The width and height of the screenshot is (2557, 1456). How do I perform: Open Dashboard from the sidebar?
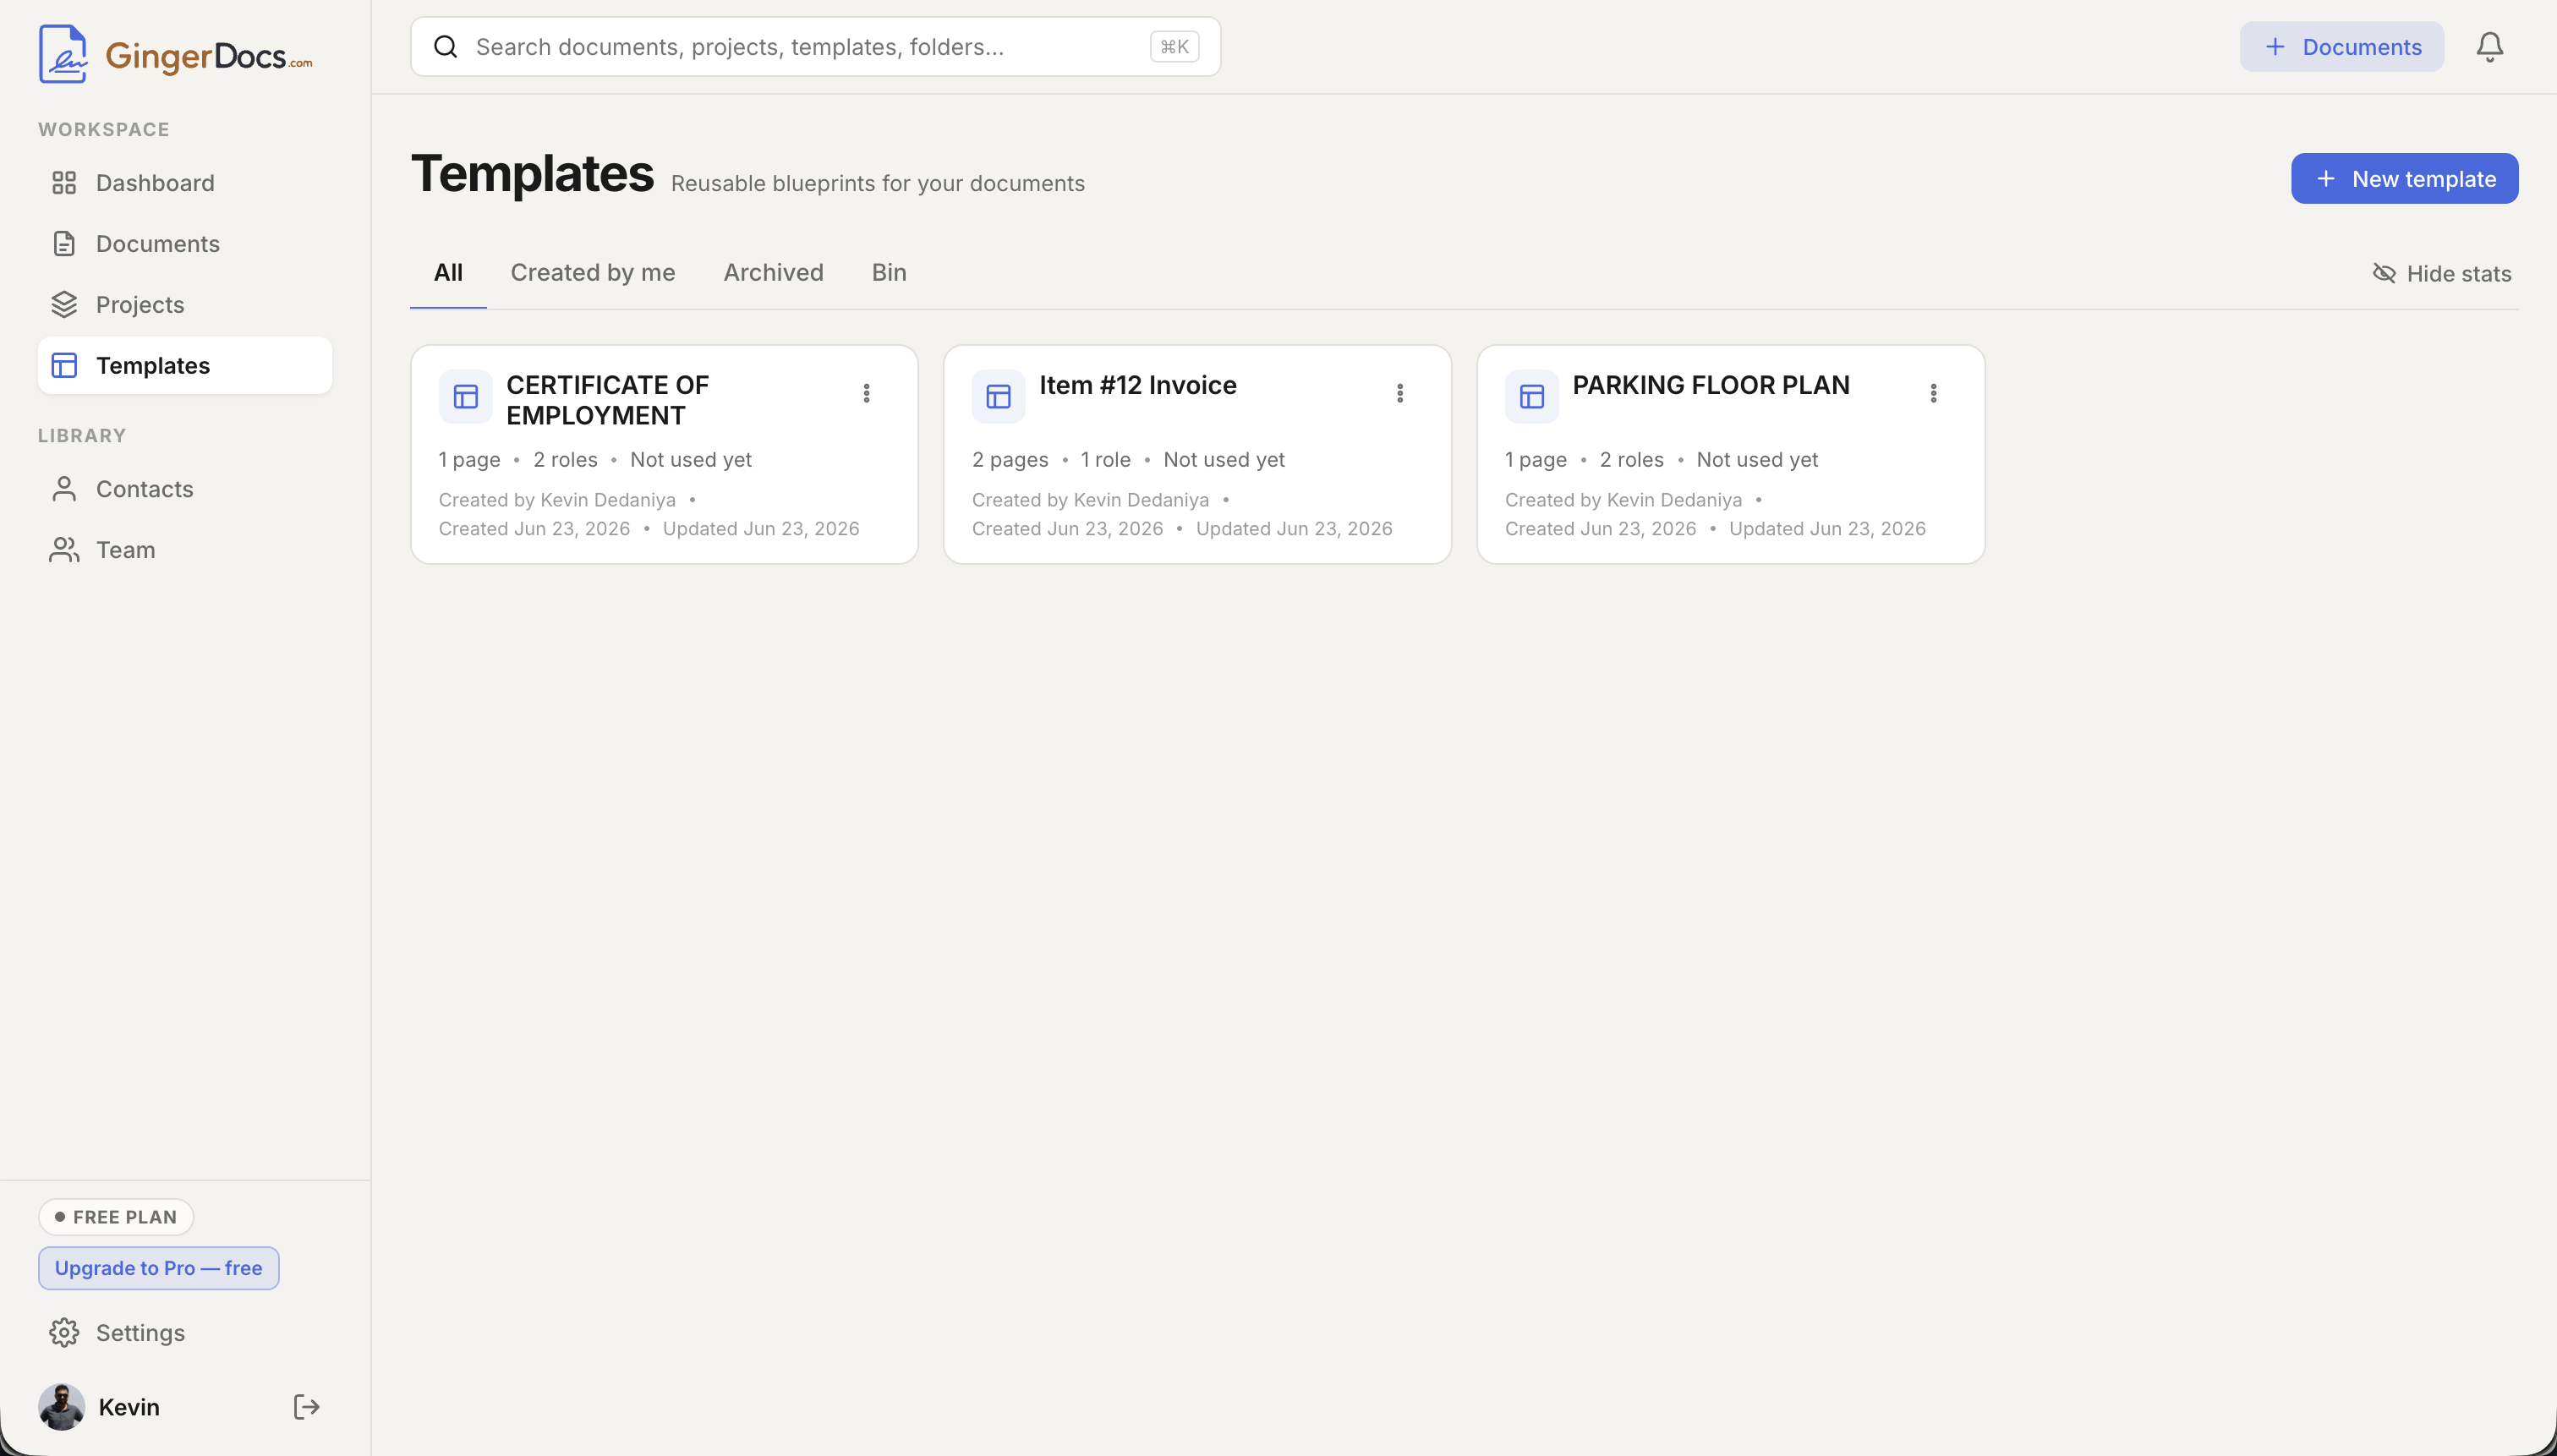pyautogui.click(x=185, y=183)
